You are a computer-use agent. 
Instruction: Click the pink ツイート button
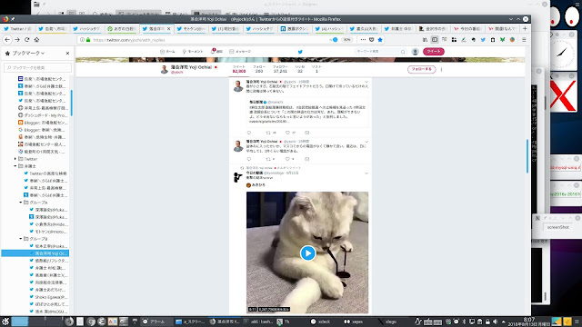(x=434, y=52)
